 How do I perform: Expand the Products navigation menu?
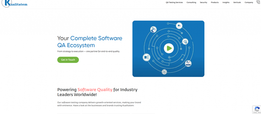coord(215,3)
